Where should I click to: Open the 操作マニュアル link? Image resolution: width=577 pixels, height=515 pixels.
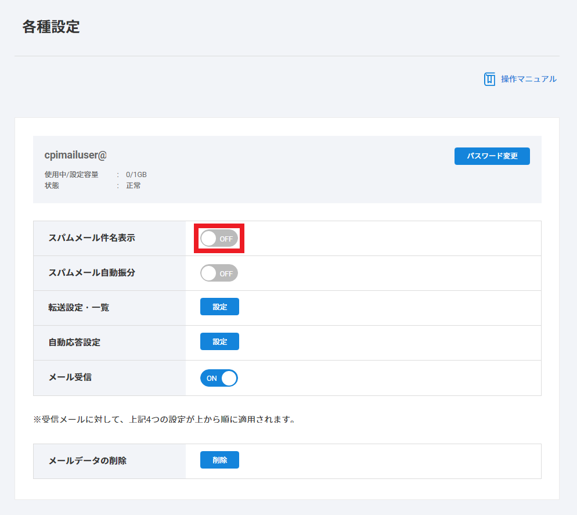click(x=528, y=79)
